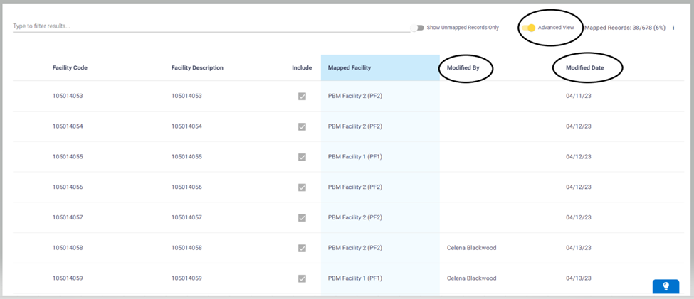Viewport: 694px width, 299px height.
Task: Open Mapped Facility cell for row 105014058
Action: pyautogui.click(x=355, y=248)
